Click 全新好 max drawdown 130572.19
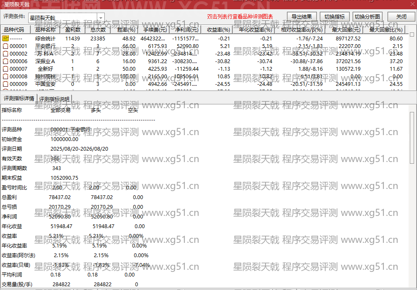Viewport: 417px width, 290px height. pos(348,69)
